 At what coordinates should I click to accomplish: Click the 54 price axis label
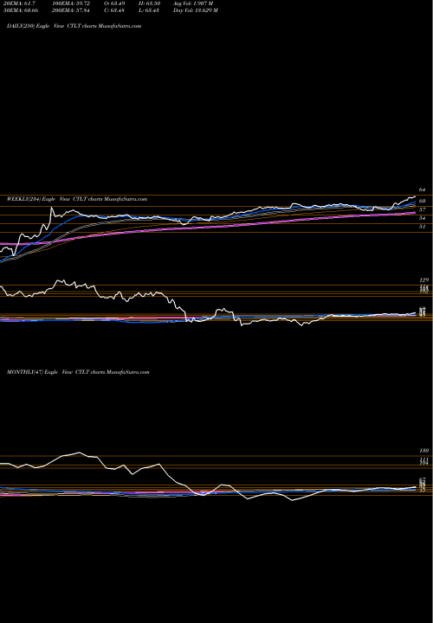[x=423, y=218]
